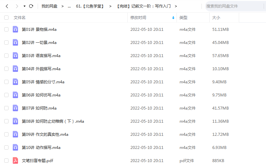The height and width of the screenshot is (166, 266).
Task: Click audio icon of 第05讲 情感的分寸.m4a
Action: pos(15,82)
